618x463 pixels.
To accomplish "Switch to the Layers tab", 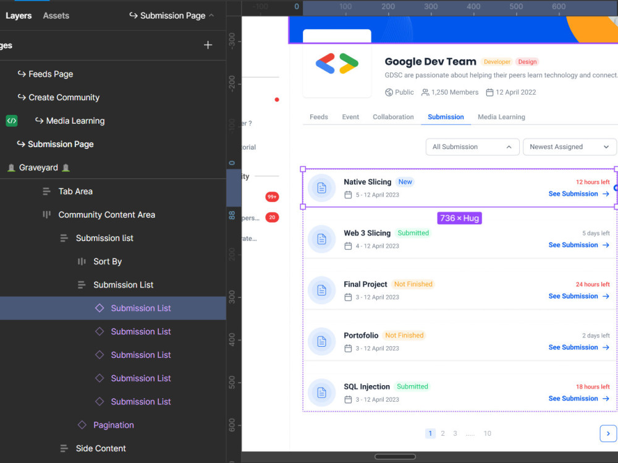I will 19,15.
